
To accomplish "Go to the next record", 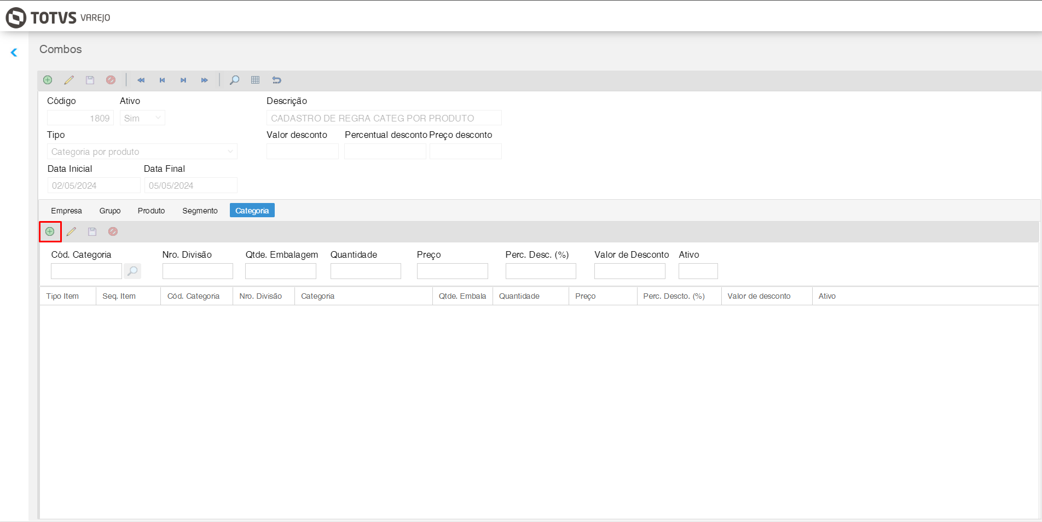I will (x=183, y=80).
